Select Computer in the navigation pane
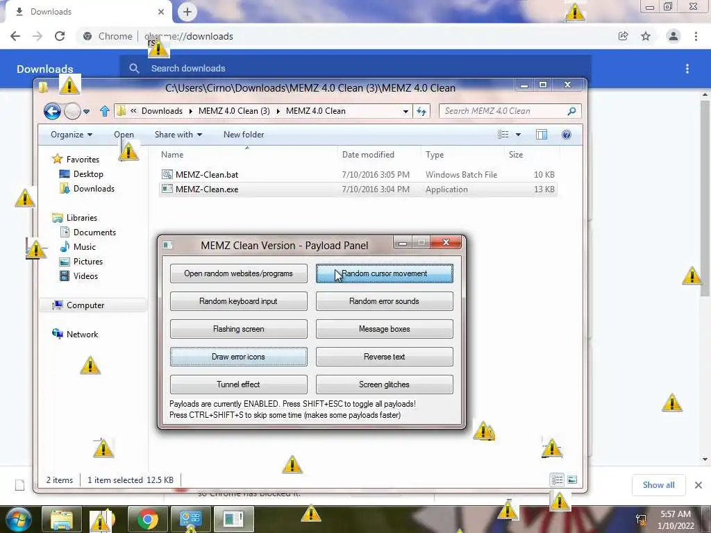The height and width of the screenshot is (533, 711). (x=85, y=305)
